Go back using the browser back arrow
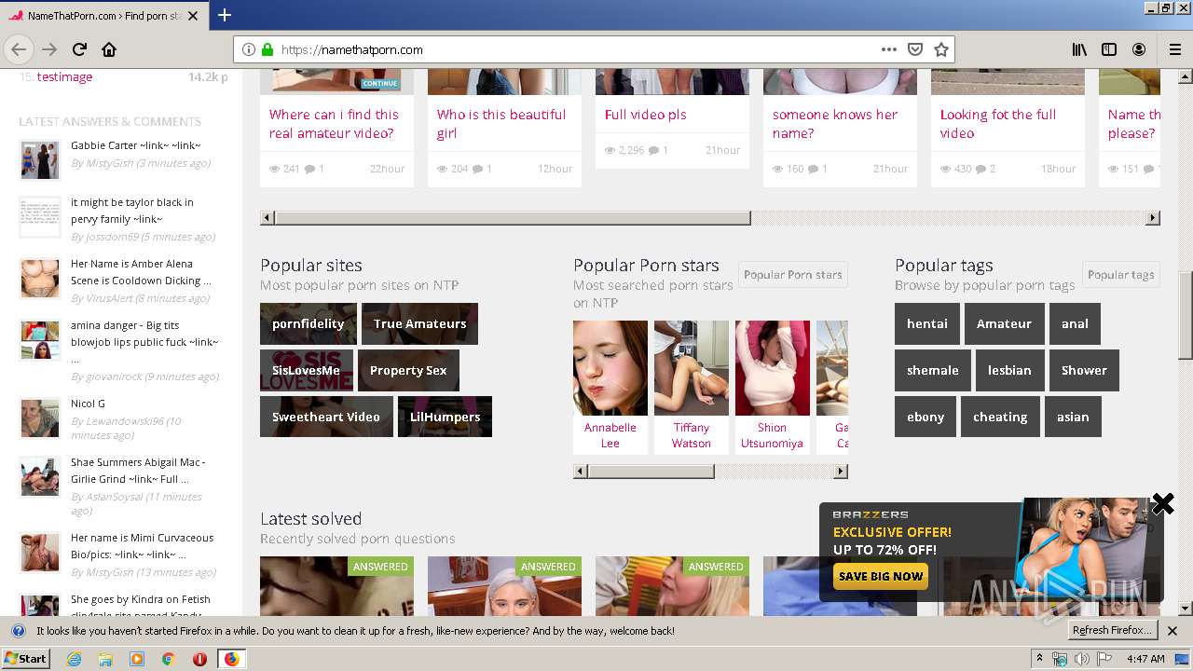Screen dimensions: 1193x671 point(19,49)
